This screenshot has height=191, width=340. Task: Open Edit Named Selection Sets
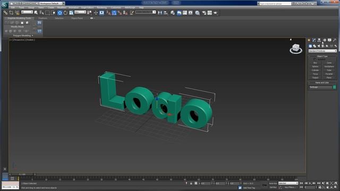point(132,13)
